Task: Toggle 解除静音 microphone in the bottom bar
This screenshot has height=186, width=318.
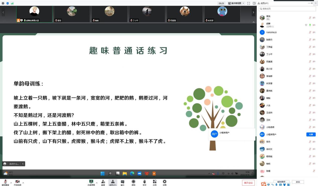Action: point(5,182)
